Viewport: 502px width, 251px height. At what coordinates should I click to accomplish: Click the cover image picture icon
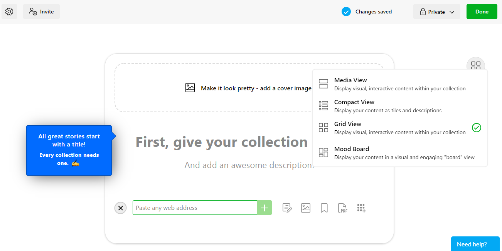(x=190, y=88)
